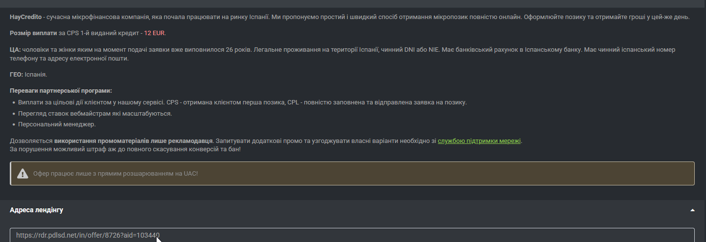This screenshot has height=242, width=706.
Task: Click the CPS and CPL payouts bullet
Action: [x=242, y=102]
